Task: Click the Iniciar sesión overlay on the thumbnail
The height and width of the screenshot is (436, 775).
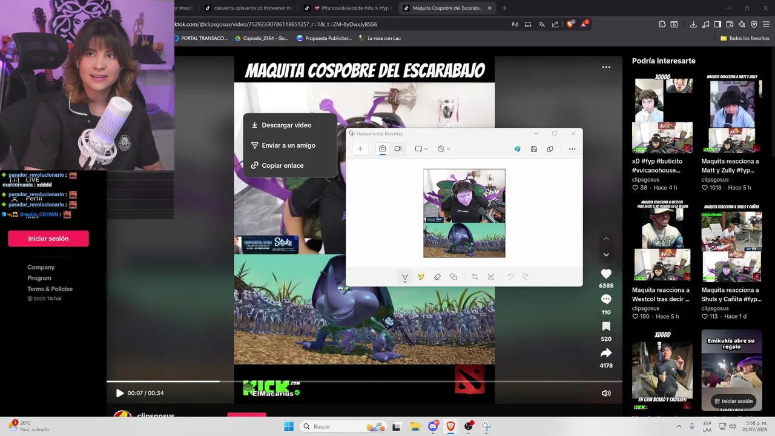Action: pos(733,401)
